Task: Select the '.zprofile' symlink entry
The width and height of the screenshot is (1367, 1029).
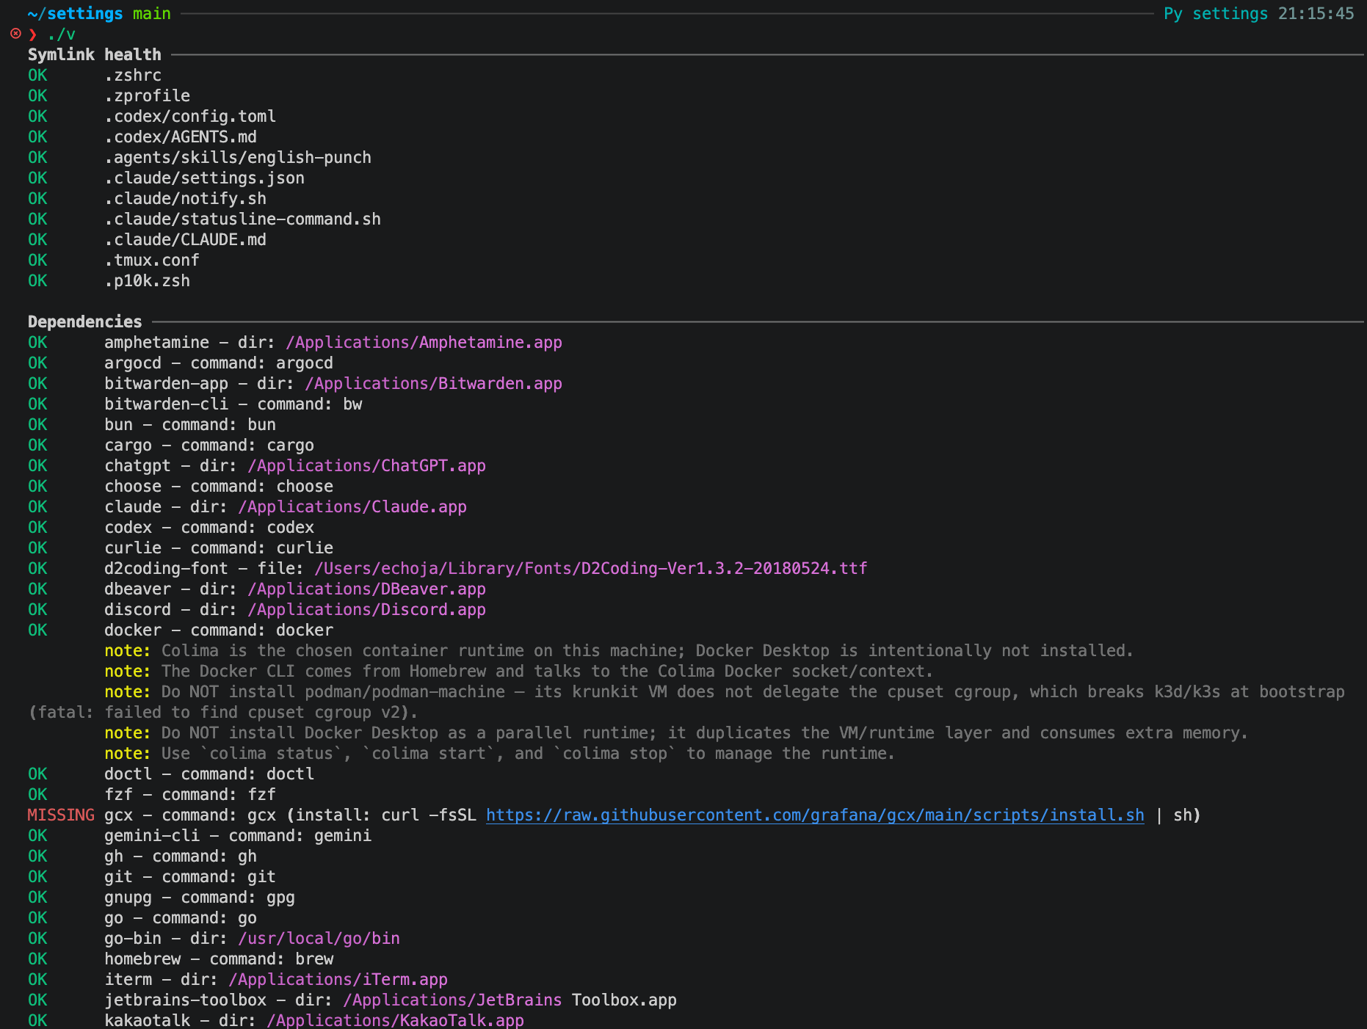Action: coord(147,96)
